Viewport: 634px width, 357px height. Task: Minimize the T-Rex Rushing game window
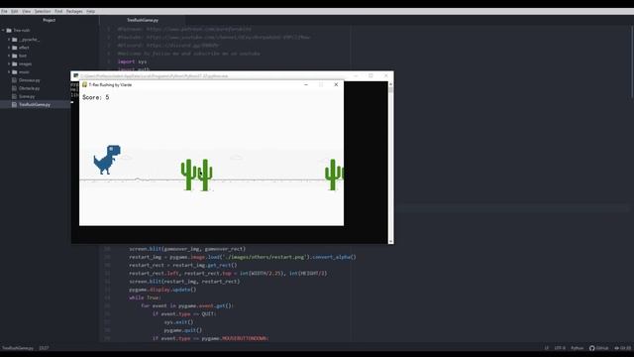point(306,84)
